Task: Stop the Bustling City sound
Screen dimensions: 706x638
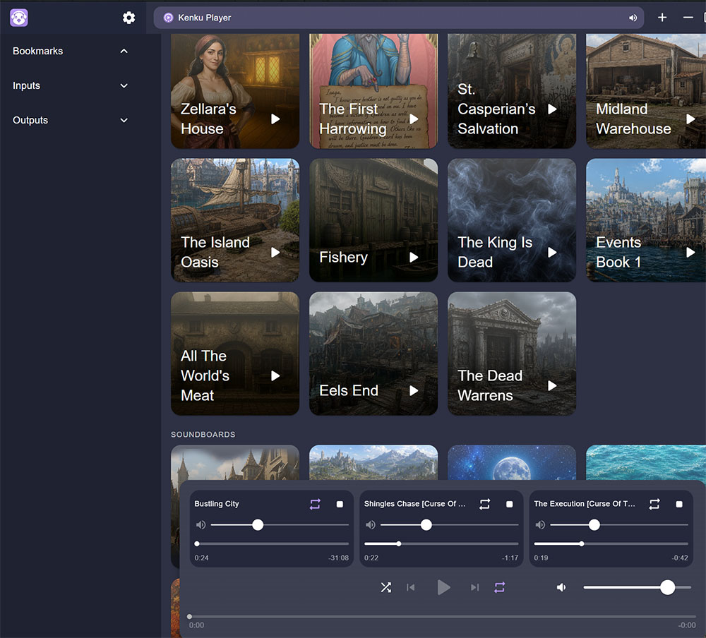Action: click(x=340, y=504)
